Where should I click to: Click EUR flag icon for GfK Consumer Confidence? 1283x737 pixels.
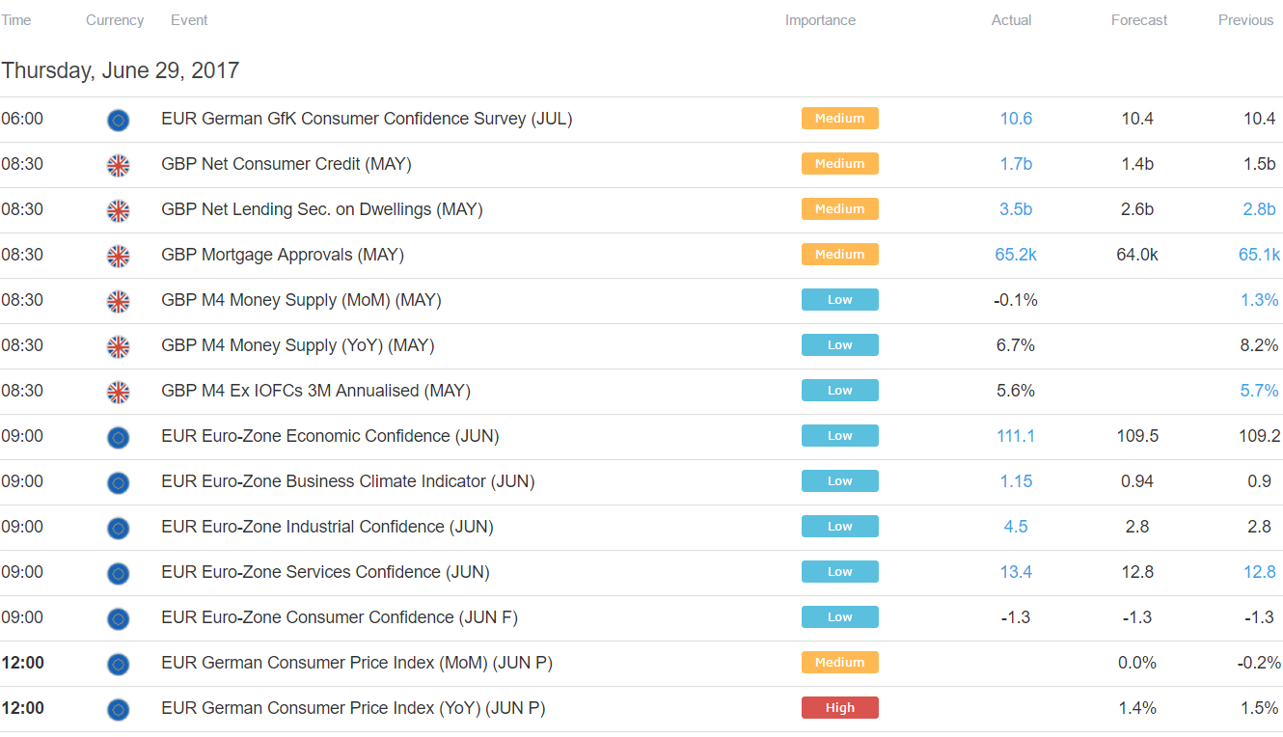pos(118,120)
